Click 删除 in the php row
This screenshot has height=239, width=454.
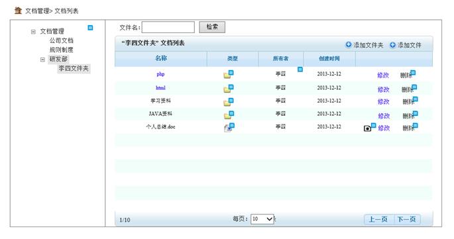coord(406,75)
